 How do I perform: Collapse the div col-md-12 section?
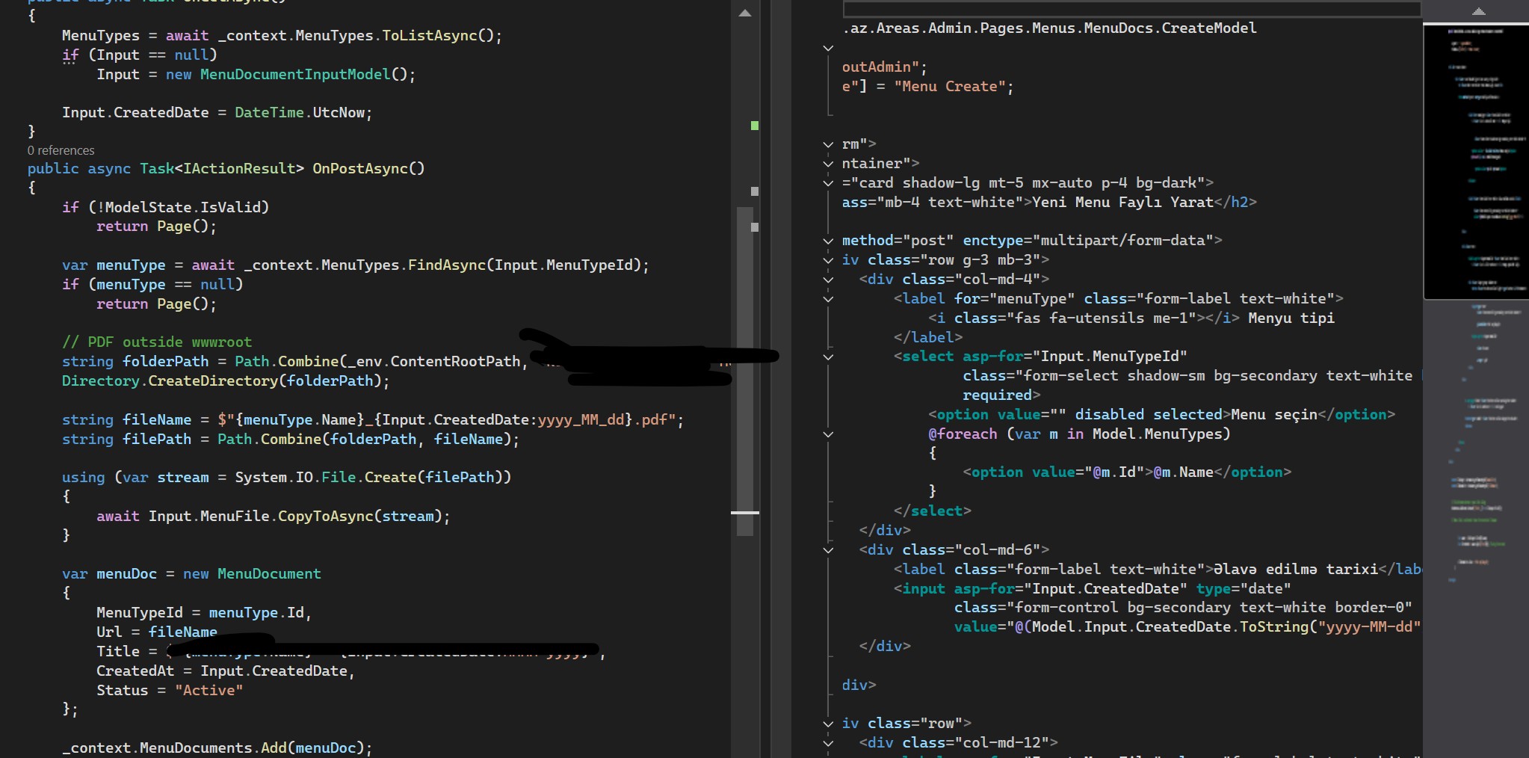coord(828,743)
